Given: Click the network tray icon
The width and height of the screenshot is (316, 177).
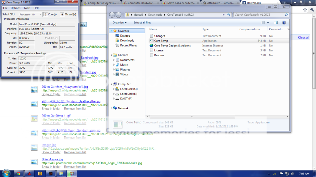Looking at the screenshot, I should click(287, 174).
